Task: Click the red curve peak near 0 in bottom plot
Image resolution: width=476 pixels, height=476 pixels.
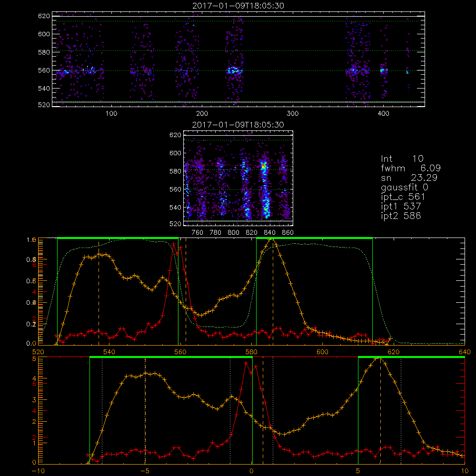Action: [246, 362]
